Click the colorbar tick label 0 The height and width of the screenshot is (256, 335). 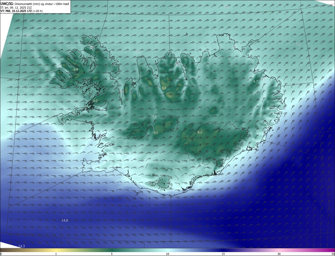tap(1, 254)
